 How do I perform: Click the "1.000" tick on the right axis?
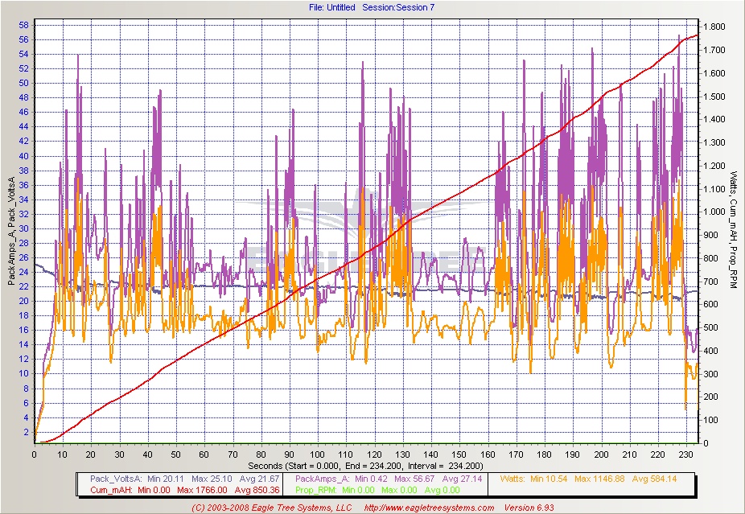(714, 212)
